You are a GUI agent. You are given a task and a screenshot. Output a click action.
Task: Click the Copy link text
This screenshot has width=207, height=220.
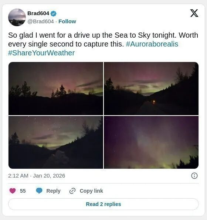(x=91, y=191)
